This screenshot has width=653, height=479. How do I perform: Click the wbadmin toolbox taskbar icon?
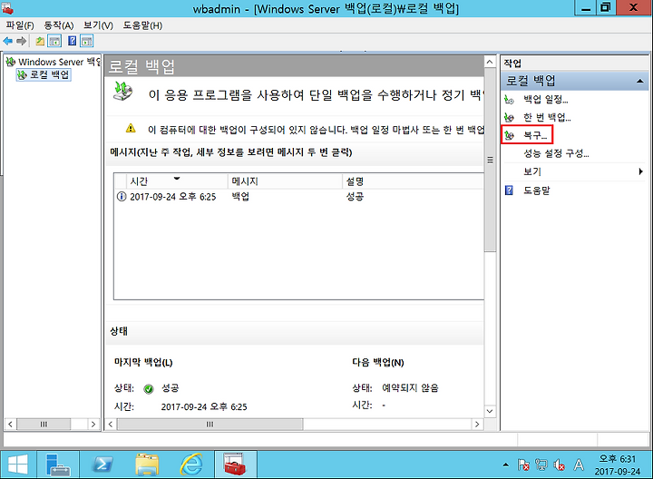click(235, 464)
